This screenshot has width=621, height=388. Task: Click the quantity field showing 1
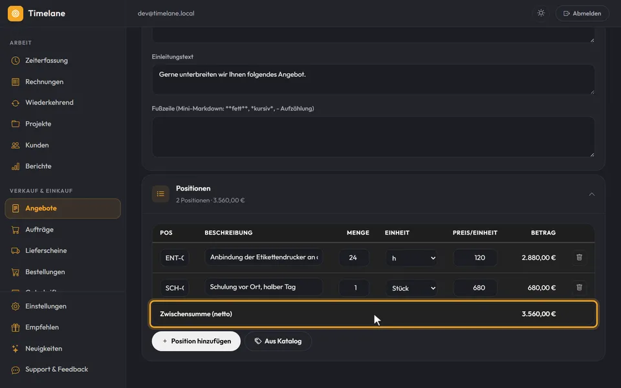click(x=354, y=288)
